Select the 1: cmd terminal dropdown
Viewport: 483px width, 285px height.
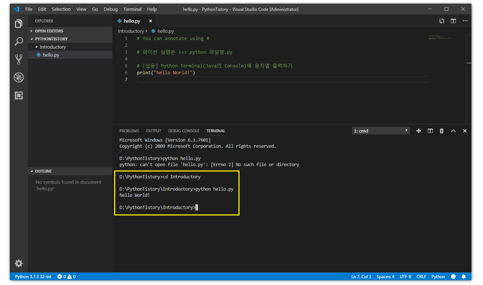(x=381, y=131)
